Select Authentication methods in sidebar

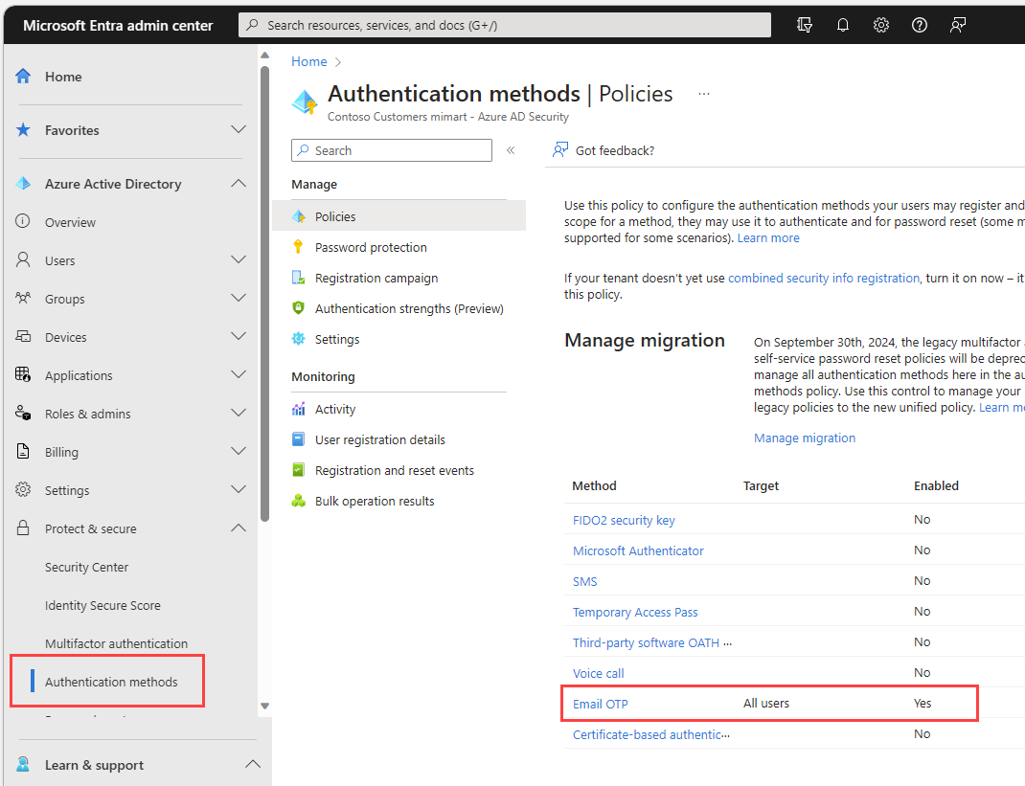[111, 682]
